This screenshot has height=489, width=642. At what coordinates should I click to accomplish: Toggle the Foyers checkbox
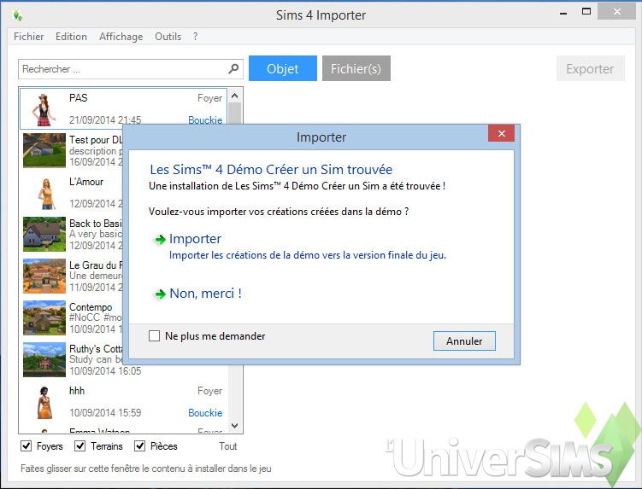click(x=27, y=445)
